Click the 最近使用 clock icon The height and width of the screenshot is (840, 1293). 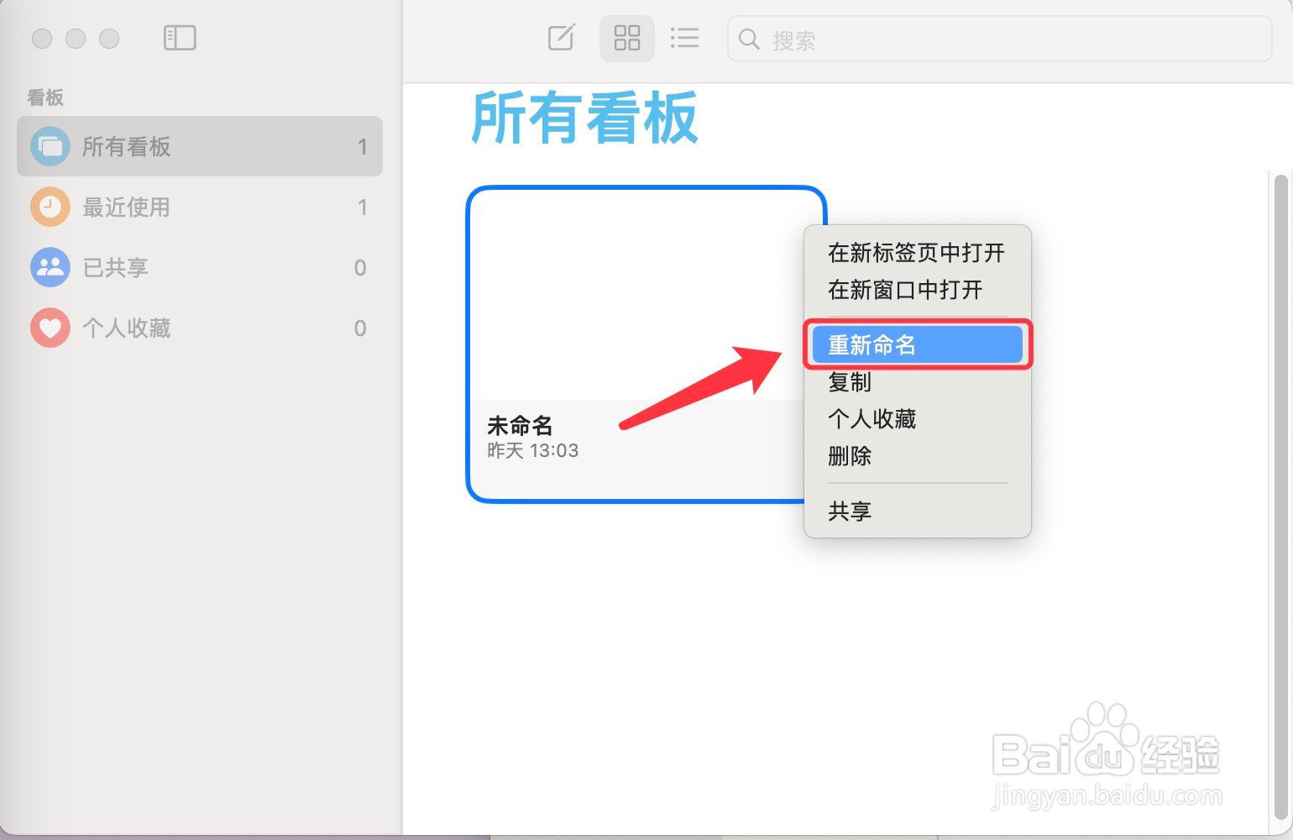coord(50,207)
